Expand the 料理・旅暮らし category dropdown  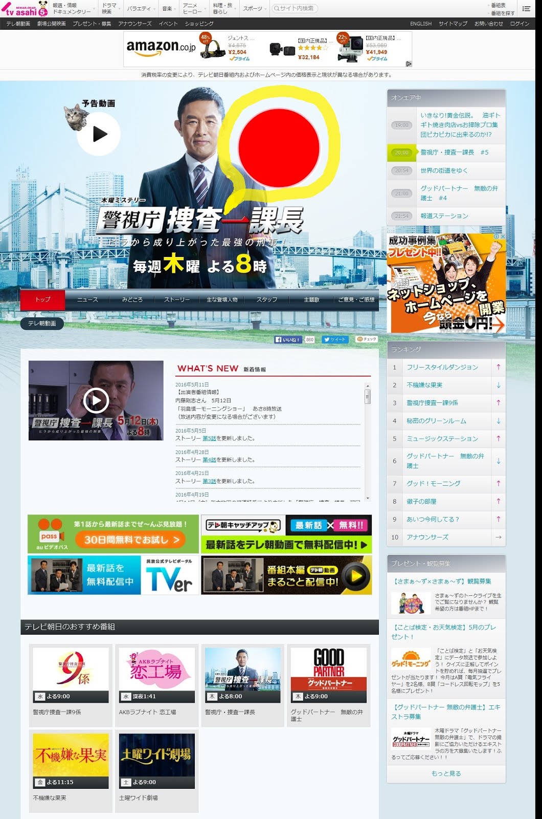(224, 9)
